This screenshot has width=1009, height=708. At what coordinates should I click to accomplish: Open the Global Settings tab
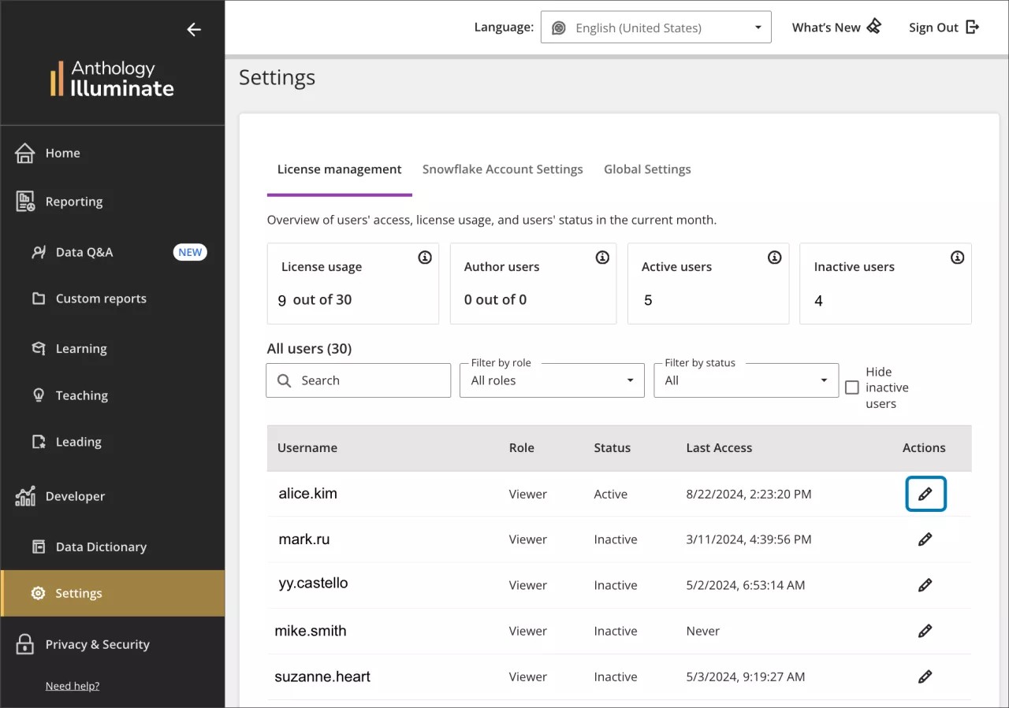point(647,169)
